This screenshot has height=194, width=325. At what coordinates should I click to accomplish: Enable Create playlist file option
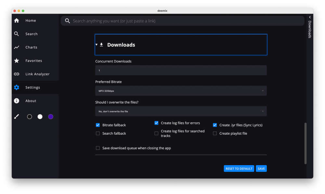click(215, 133)
